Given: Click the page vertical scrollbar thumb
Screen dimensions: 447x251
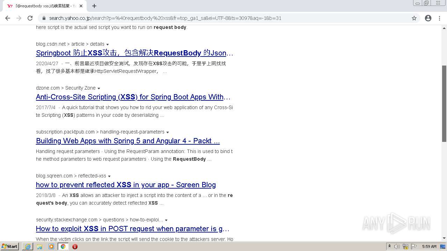Looking at the screenshot, I should [x=444, y=104].
